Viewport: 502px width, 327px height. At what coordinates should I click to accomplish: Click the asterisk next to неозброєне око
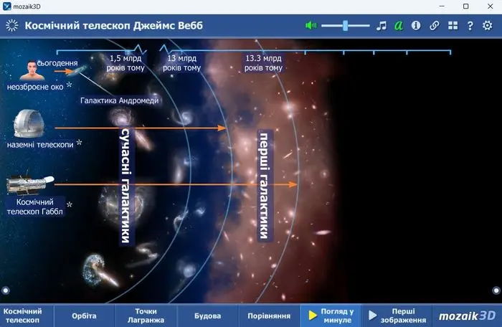[x=69, y=85]
